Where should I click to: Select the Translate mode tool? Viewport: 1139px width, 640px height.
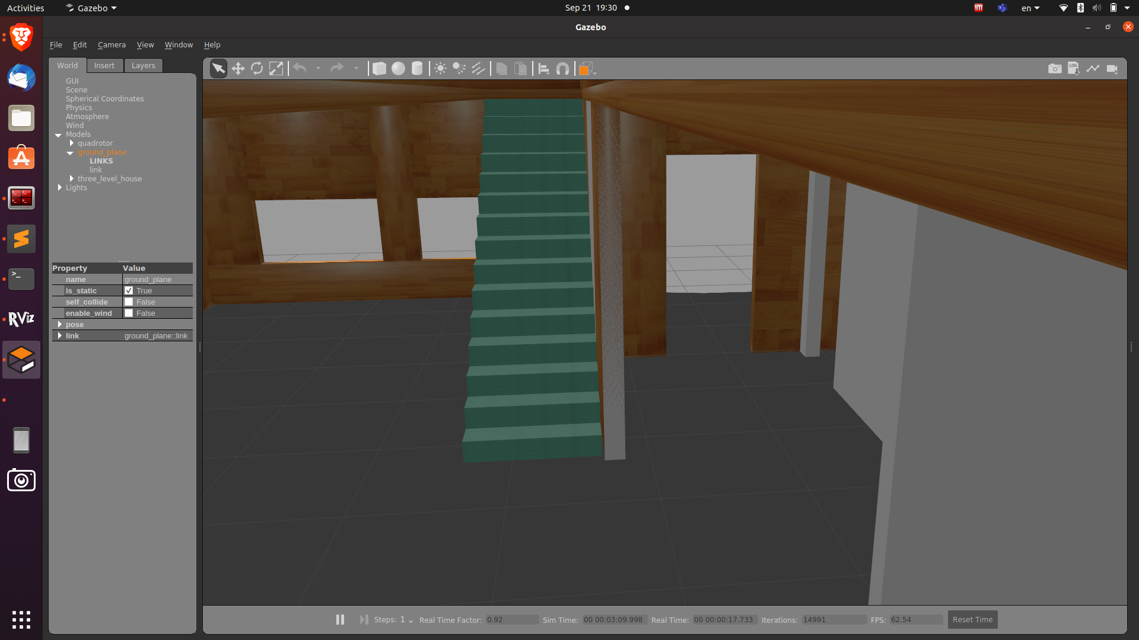pyautogui.click(x=237, y=68)
